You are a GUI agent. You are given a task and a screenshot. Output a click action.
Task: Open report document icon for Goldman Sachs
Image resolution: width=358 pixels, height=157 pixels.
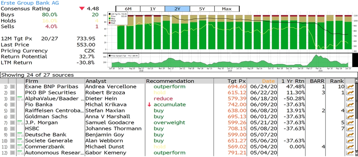[x=12, y=117]
